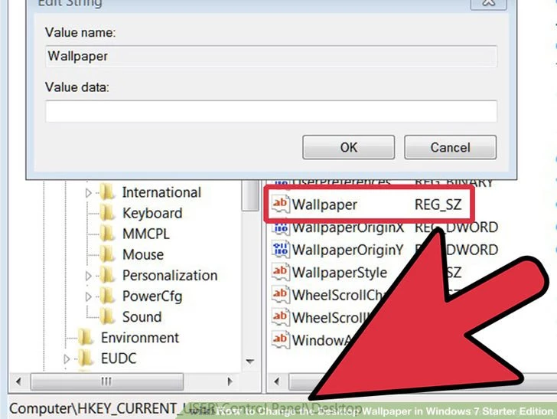Select the Personalization folder icon
This screenshot has width=557, height=419.
[x=107, y=275]
